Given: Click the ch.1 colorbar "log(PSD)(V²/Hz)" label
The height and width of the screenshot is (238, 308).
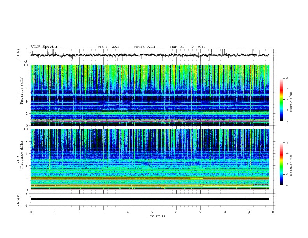Looking at the screenshot, I should point(291,101).
